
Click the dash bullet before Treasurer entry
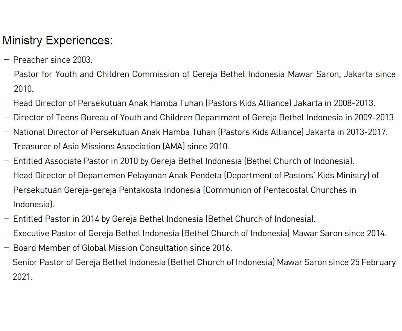coord(7,146)
